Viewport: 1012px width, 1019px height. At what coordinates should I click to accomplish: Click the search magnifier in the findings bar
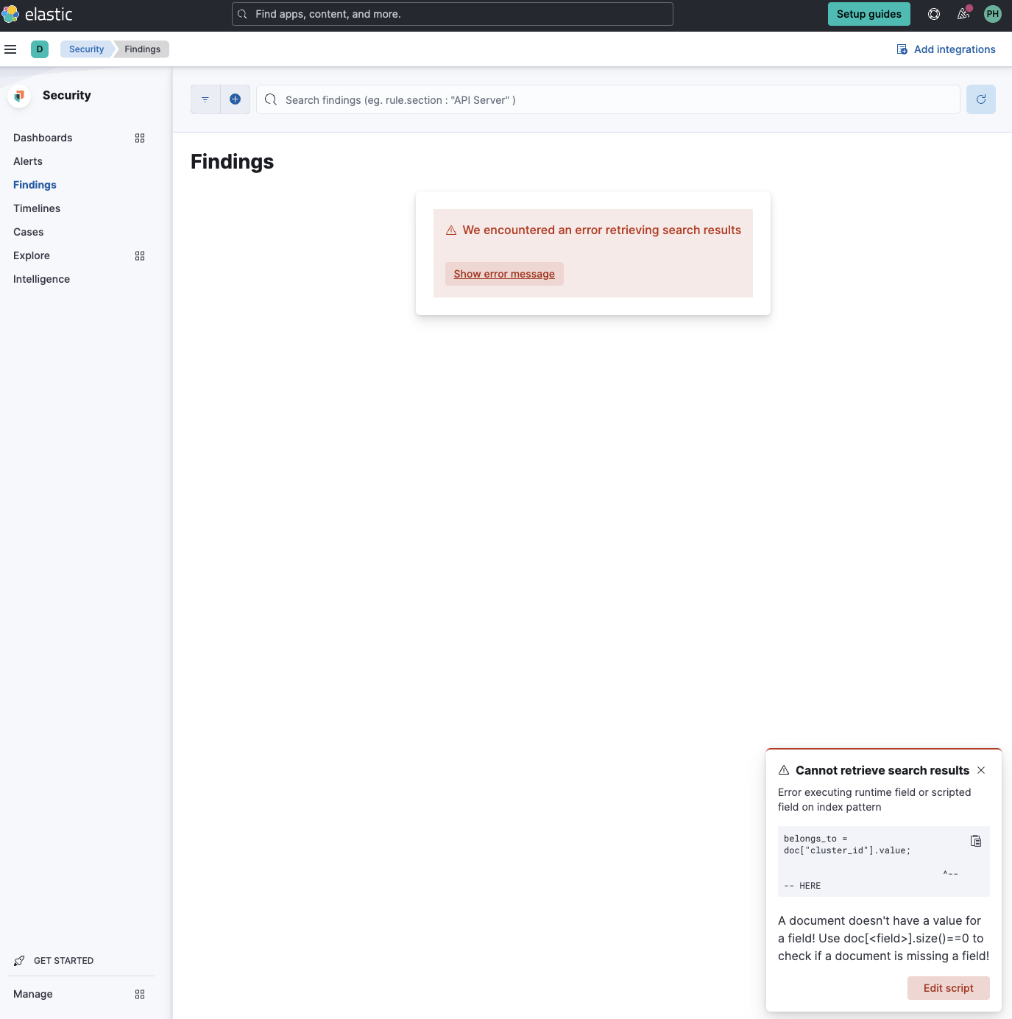point(271,99)
